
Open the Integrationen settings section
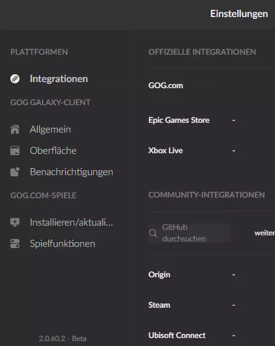coord(58,79)
